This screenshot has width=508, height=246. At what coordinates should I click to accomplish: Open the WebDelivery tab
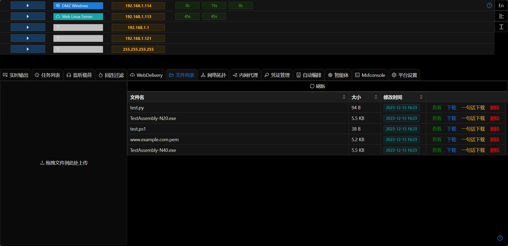tap(146, 75)
